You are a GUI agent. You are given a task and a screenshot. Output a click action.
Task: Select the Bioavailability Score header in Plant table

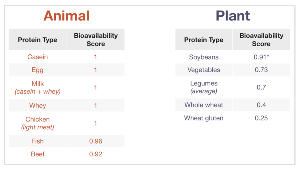(x=261, y=40)
